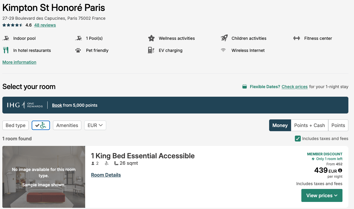Image resolution: width=354 pixels, height=209 pixels.
Task: Click the Check prices link
Action: (295, 87)
